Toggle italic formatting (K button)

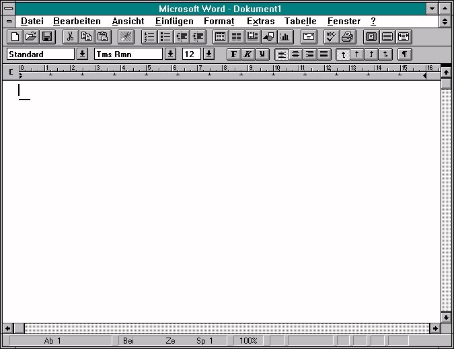[248, 54]
